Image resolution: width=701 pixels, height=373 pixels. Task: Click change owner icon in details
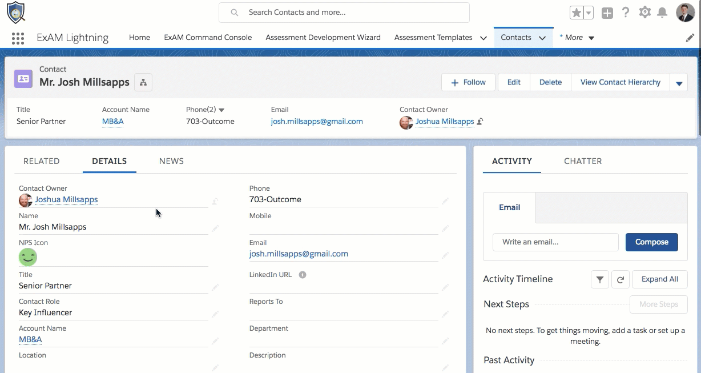click(x=215, y=201)
